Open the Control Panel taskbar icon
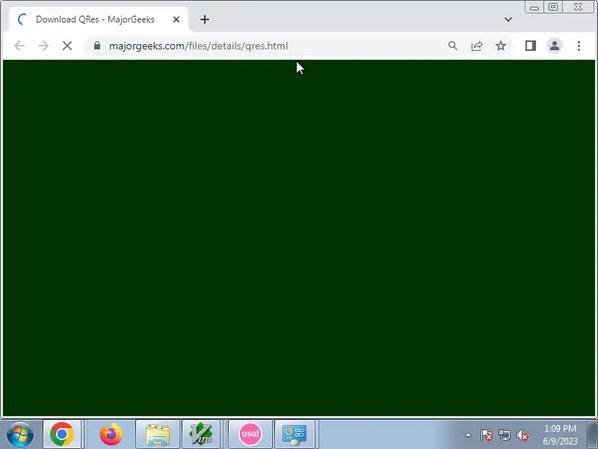This screenshot has height=449, width=598. click(295, 434)
